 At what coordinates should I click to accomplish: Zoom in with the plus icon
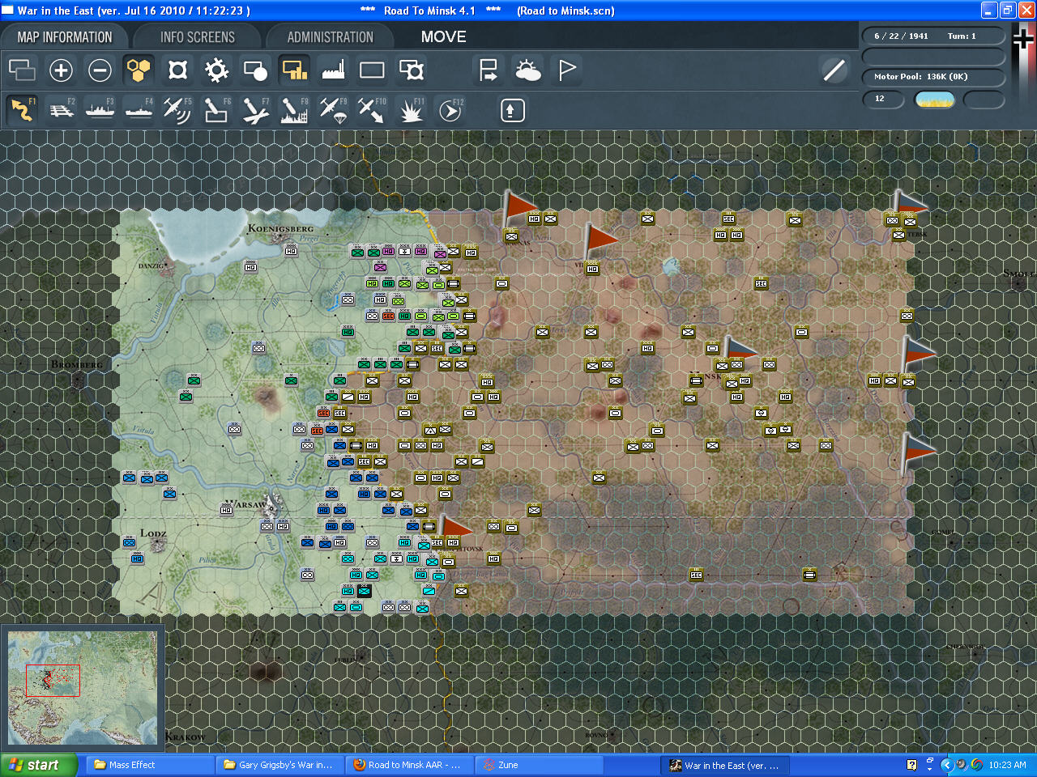point(61,70)
